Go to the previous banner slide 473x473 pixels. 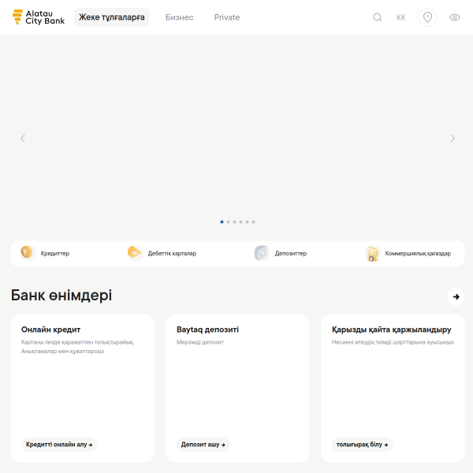[23, 139]
